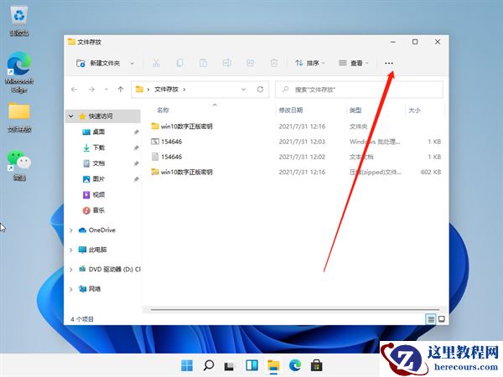Go up one folder level
Image resolution: width=503 pixels, height=377 pixels.
coord(121,90)
